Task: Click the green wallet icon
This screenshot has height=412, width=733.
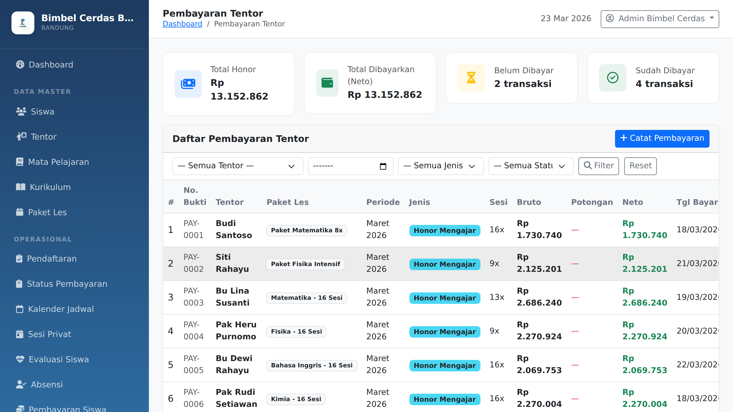Action: point(327,83)
